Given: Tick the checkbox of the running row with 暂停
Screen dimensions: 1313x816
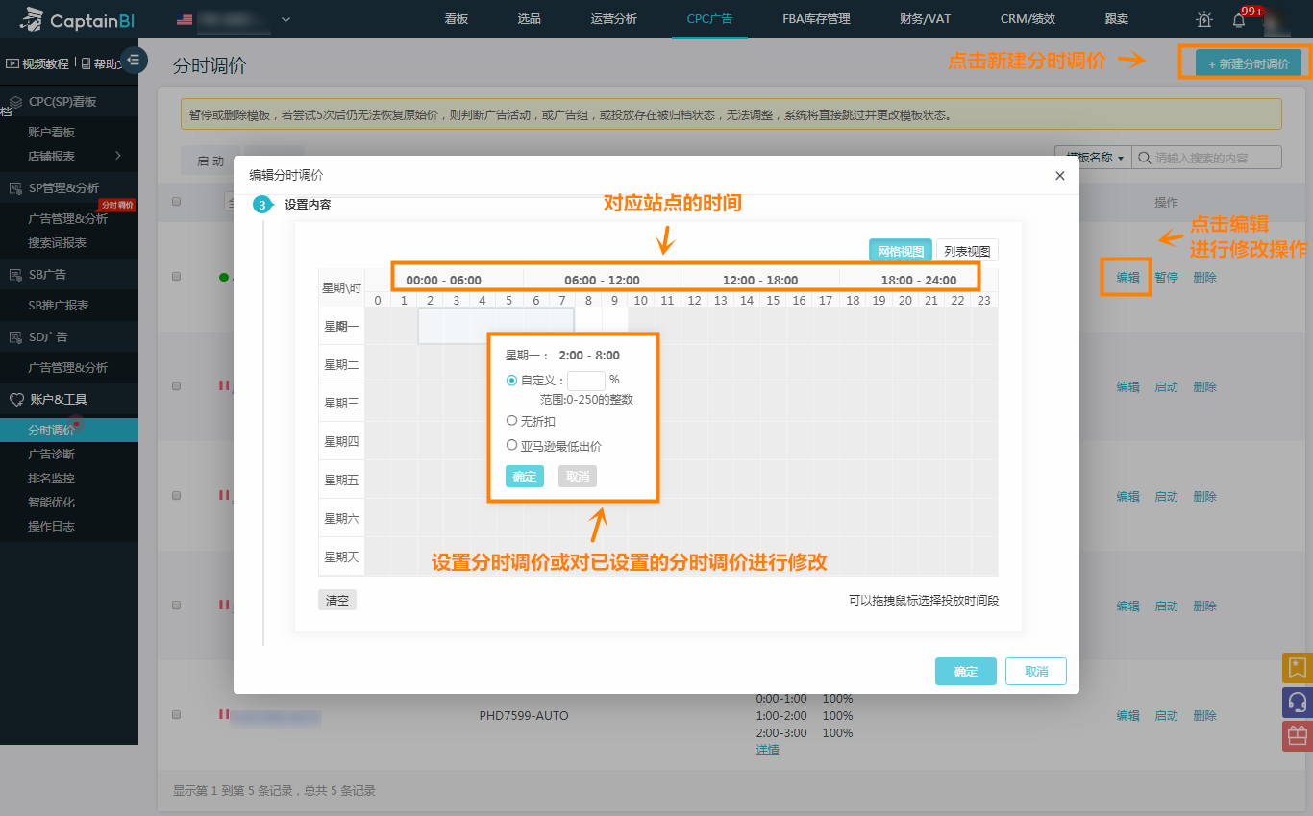Looking at the screenshot, I should (x=176, y=277).
